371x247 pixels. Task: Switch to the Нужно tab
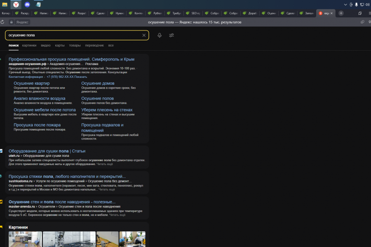117,13
